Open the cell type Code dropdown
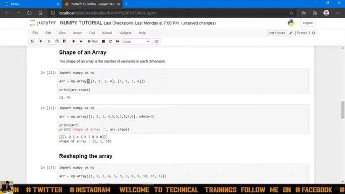 point(136,41)
